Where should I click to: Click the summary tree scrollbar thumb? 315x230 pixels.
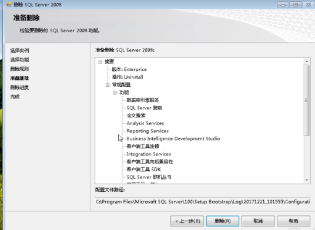(x=307, y=100)
